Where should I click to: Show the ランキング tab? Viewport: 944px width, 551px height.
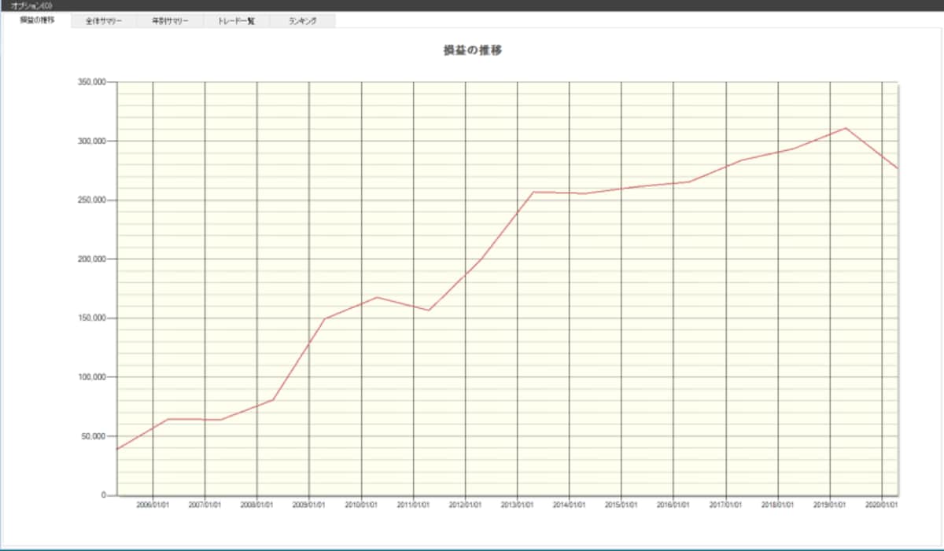pyautogui.click(x=302, y=21)
